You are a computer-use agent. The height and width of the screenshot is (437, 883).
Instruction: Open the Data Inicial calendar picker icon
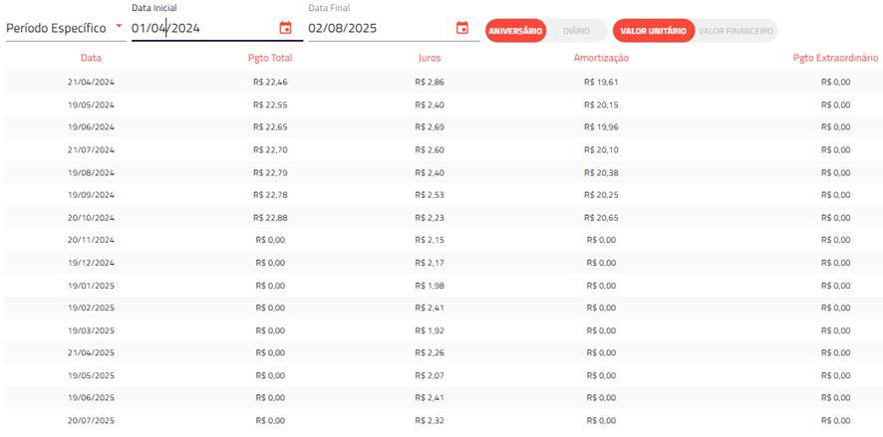pos(285,28)
